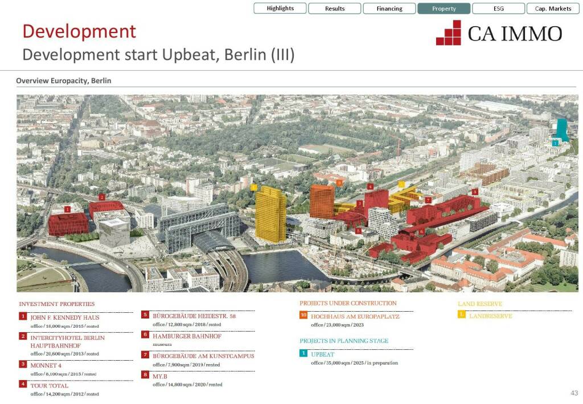Click red badge 6 beside Hamburger Bahnhof
The width and height of the screenshot is (583, 404).
coord(145,335)
